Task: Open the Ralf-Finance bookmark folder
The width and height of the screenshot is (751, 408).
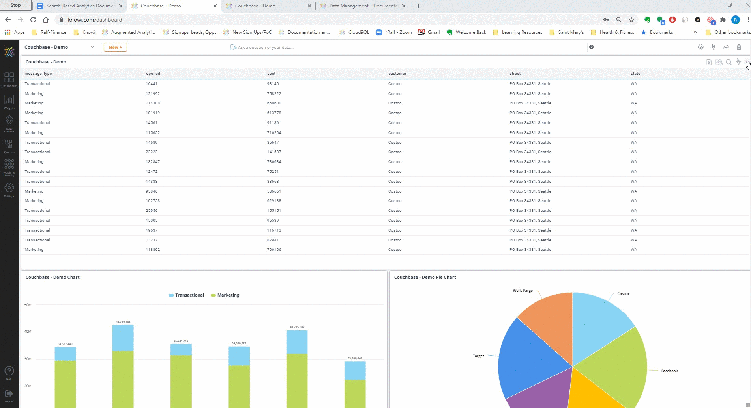Action: 49,32
